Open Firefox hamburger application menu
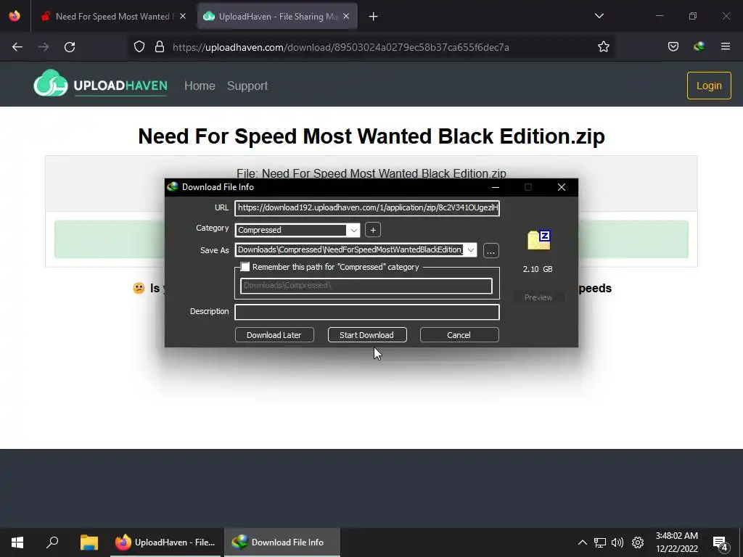Image resolution: width=743 pixels, height=557 pixels. pos(725,47)
